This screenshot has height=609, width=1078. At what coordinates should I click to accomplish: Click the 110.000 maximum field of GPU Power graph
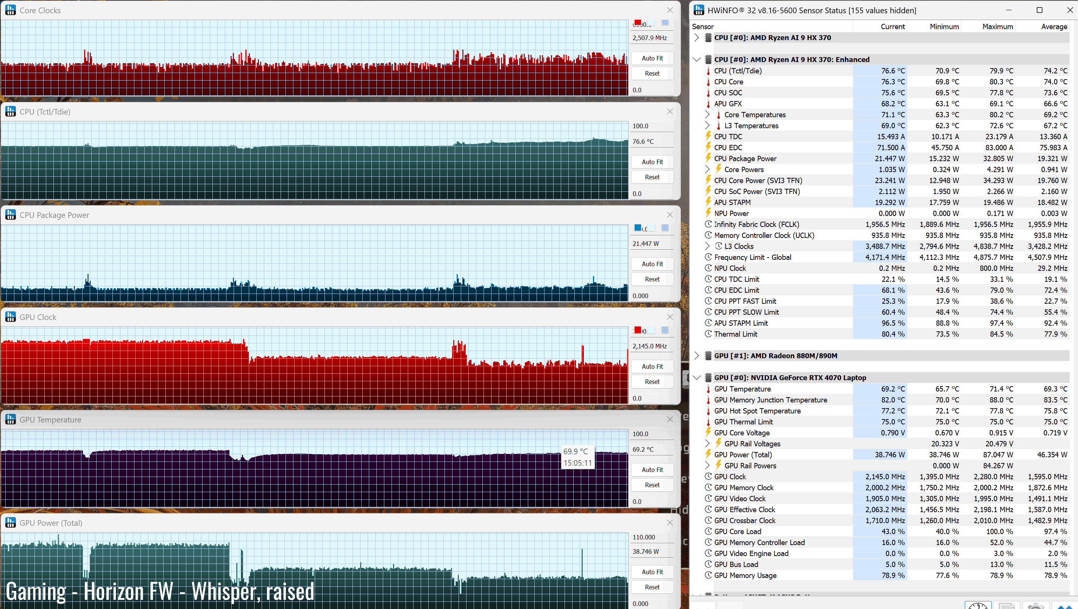652,537
